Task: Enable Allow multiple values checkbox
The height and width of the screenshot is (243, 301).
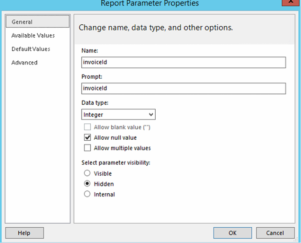Action: coord(87,148)
